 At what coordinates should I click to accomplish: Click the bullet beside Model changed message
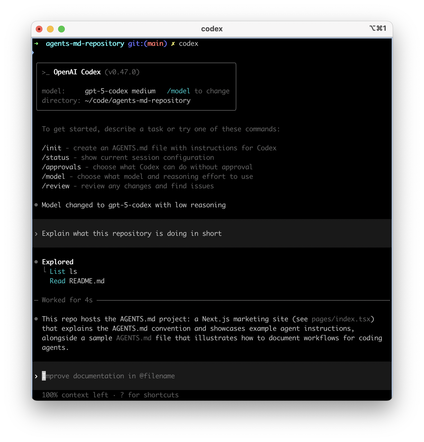coord(36,205)
